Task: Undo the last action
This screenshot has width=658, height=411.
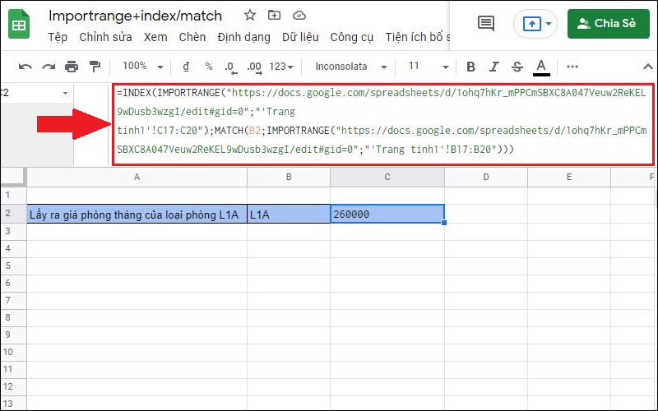Action: click(25, 67)
